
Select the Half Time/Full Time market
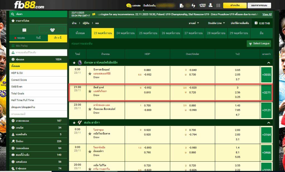[38, 100]
